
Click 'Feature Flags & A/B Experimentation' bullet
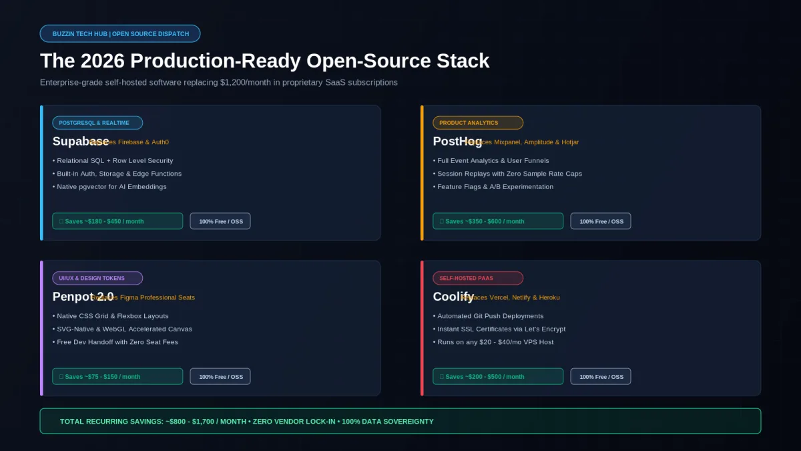point(493,186)
